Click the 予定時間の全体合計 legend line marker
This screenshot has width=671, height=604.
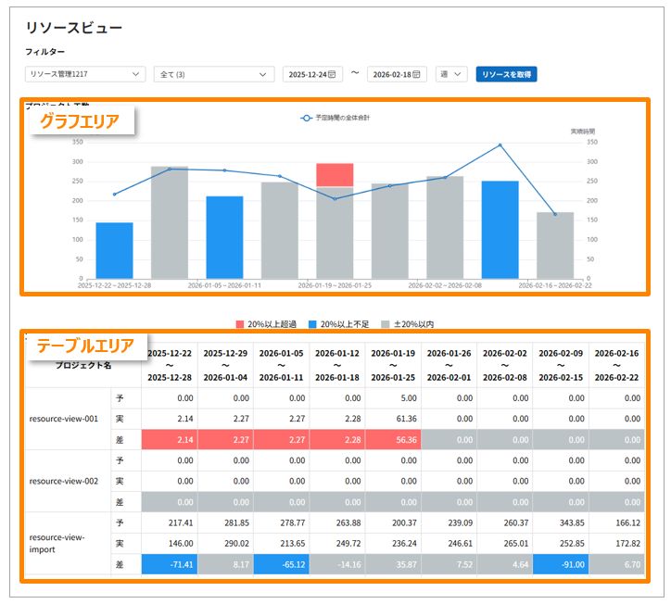coord(307,118)
